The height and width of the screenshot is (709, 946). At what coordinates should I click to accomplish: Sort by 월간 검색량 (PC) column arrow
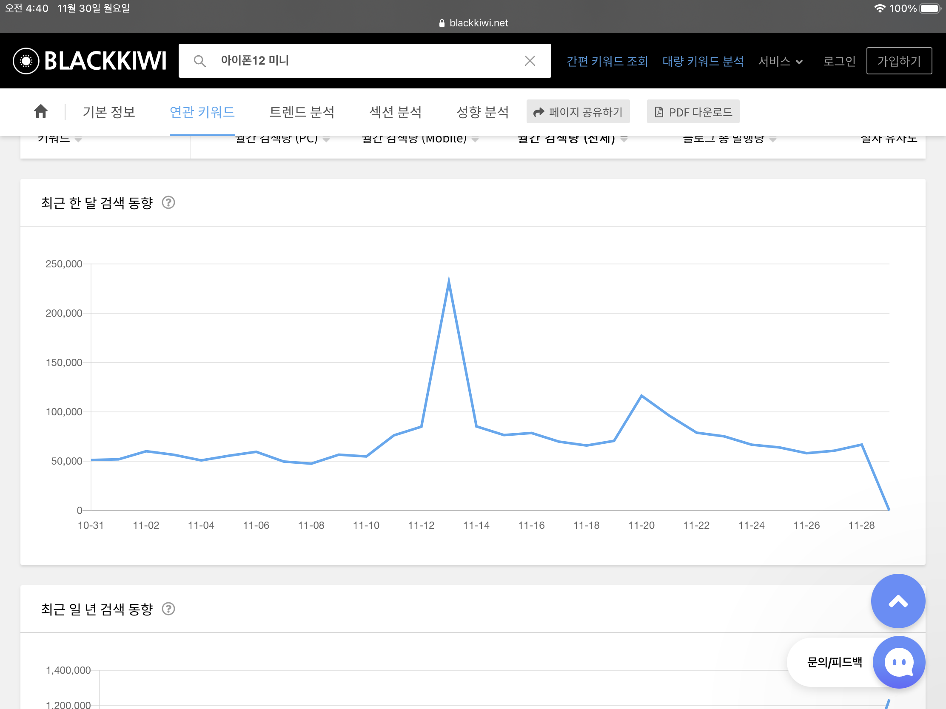pyautogui.click(x=326, y=139)
